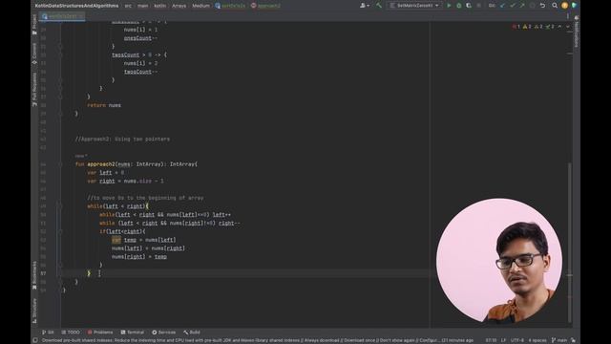The width and height of the screenshot is (611, 344).
Task: Click the approach2 function breadcrumb
Action: (x=265, y=6)
